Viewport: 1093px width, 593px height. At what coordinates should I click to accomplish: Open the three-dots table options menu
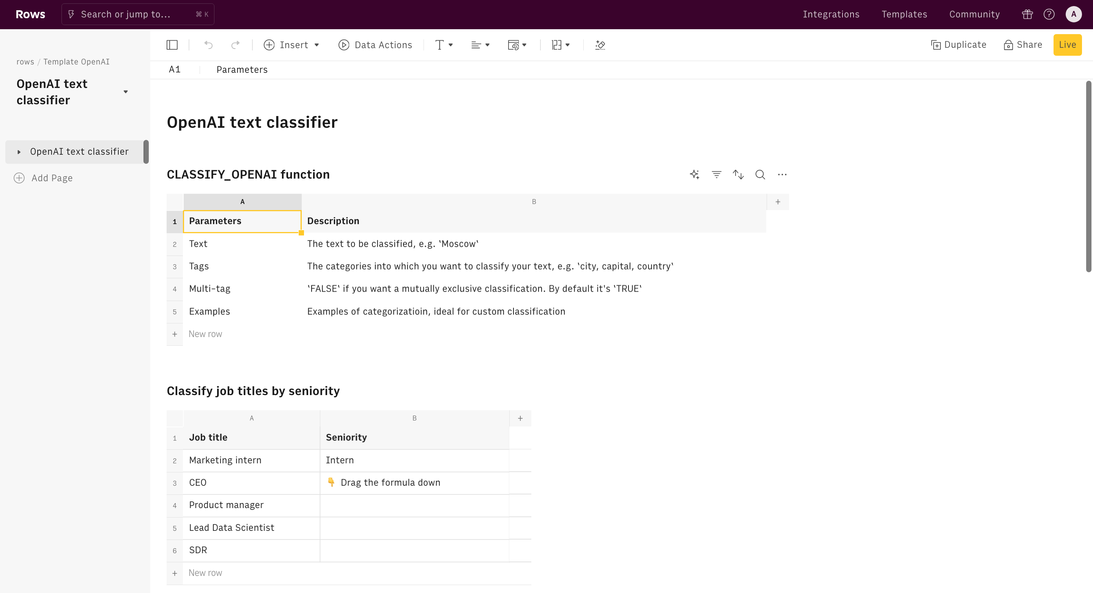pos(782,175)
